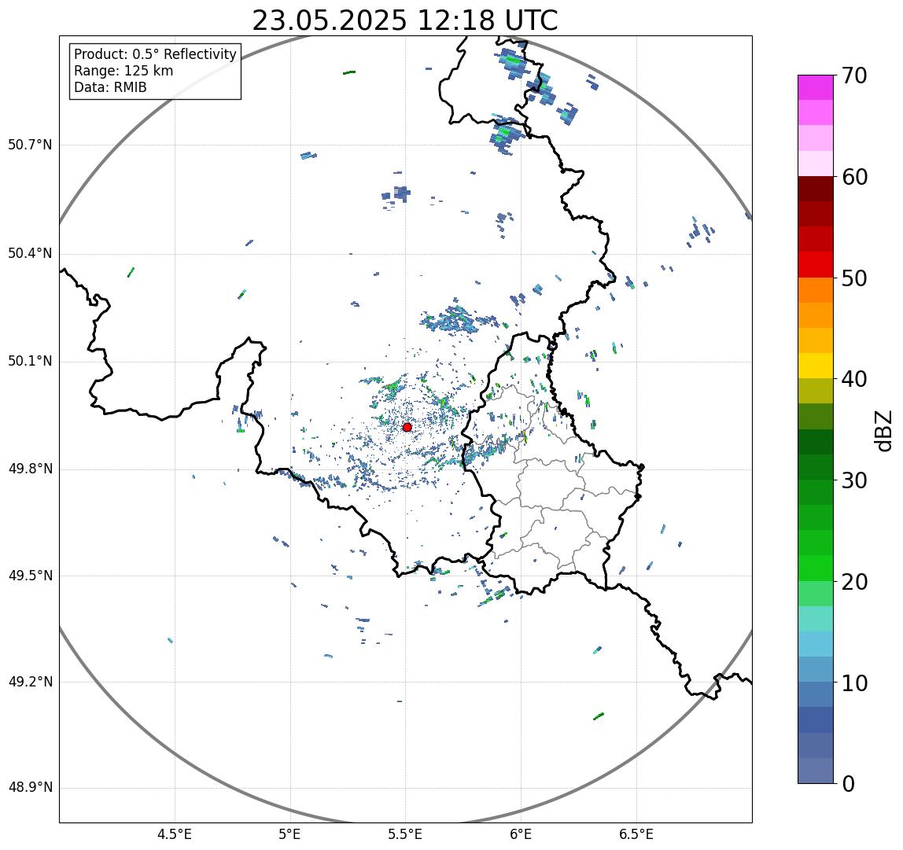Click the title '23.05.2025 12:18 UTC'
Viewport: 903px width, 850px height.
(x=405, y=20)
